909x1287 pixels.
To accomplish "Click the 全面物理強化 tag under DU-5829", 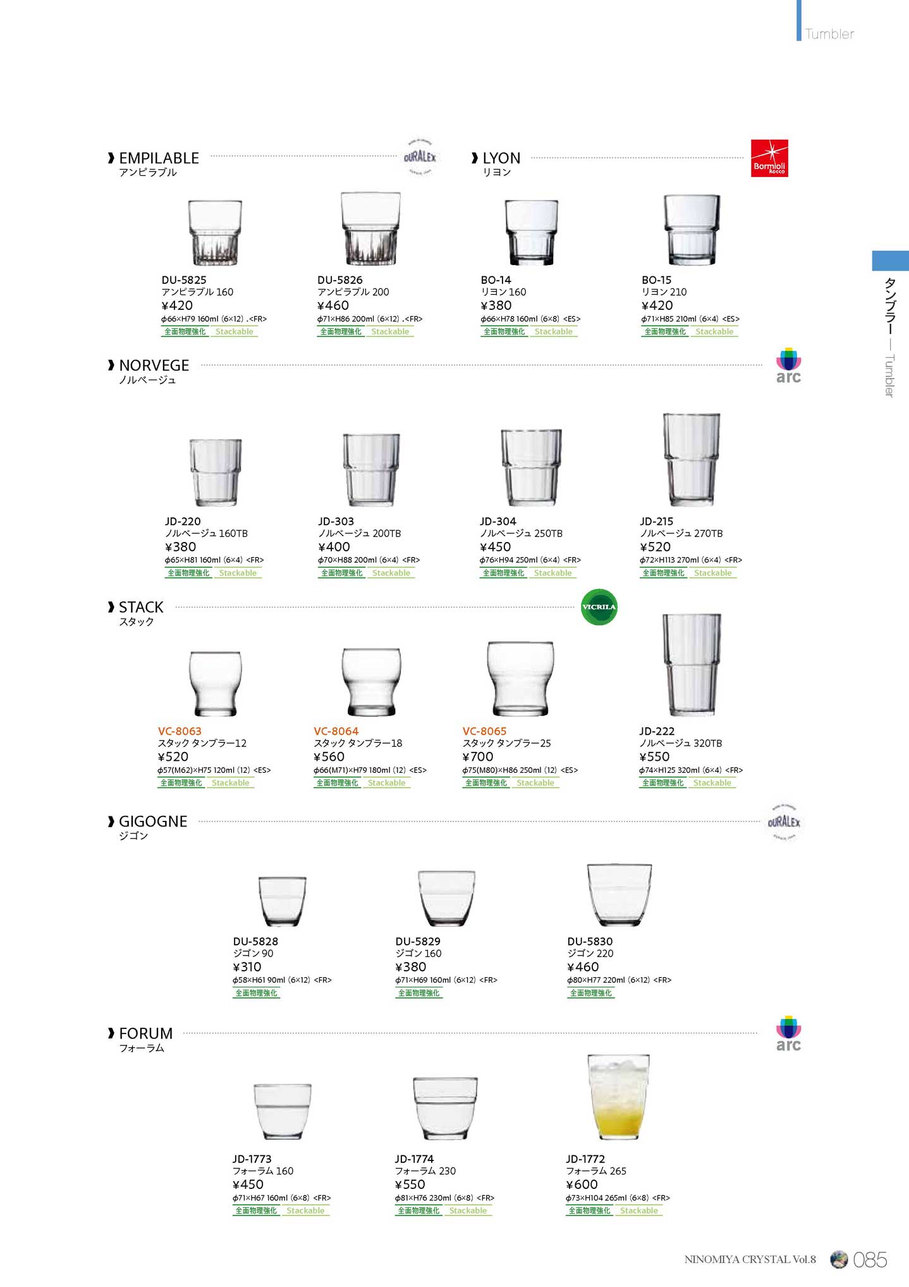I will pyautogui.click(x=418, y=993).
